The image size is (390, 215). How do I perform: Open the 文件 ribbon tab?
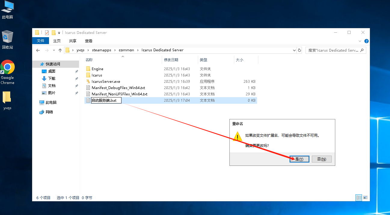tap(41, 41)
